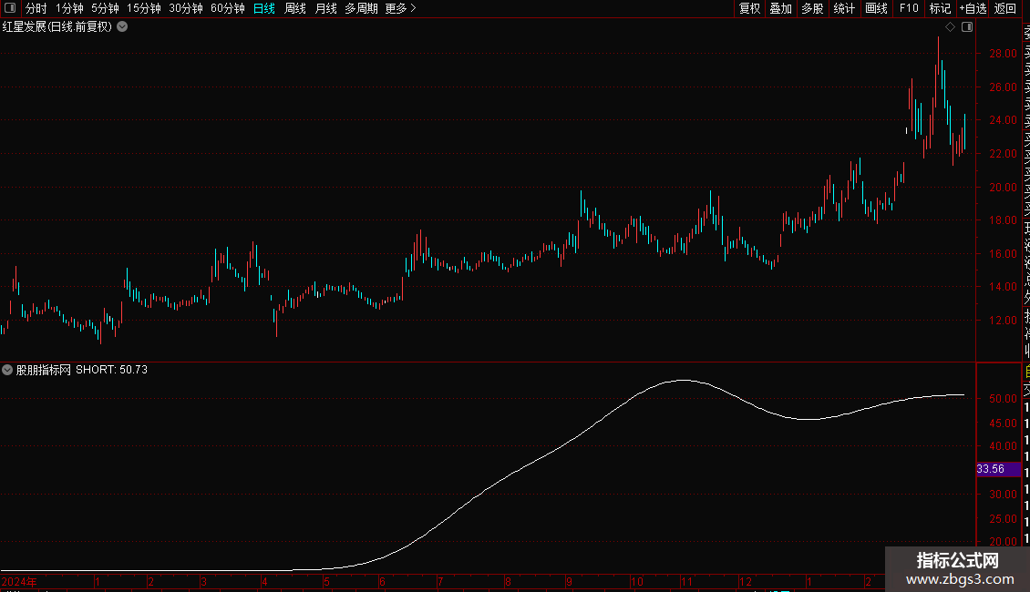This screenshot has width=1030, height=592.
Task: Select the 日线 daily period
Action: 264,8
